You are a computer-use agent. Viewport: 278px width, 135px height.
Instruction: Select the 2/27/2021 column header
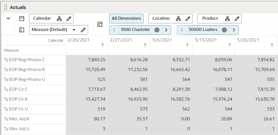pyautogui.click(x=129, y=45)
